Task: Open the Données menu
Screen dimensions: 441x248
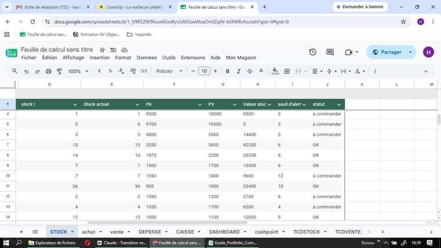Action: 146,57
